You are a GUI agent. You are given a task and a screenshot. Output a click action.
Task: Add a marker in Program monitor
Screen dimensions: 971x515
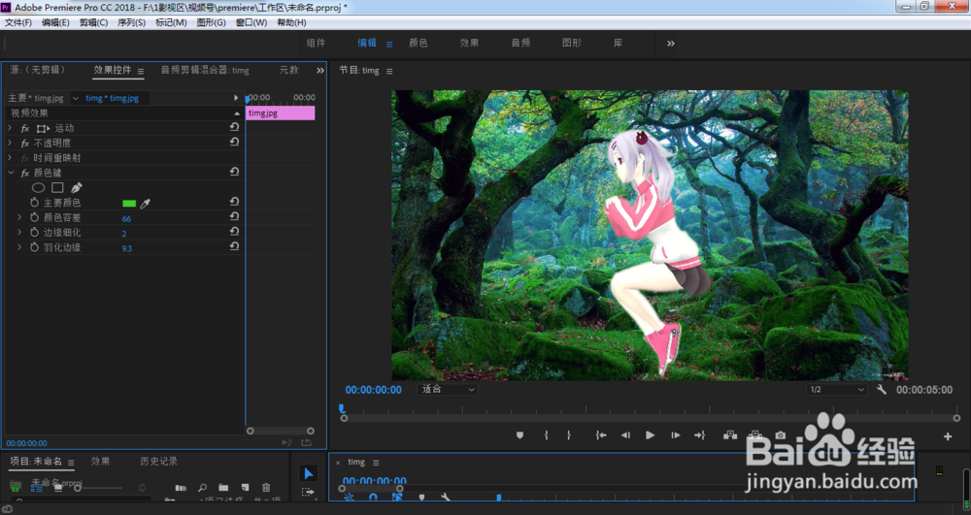coord(519,435)
